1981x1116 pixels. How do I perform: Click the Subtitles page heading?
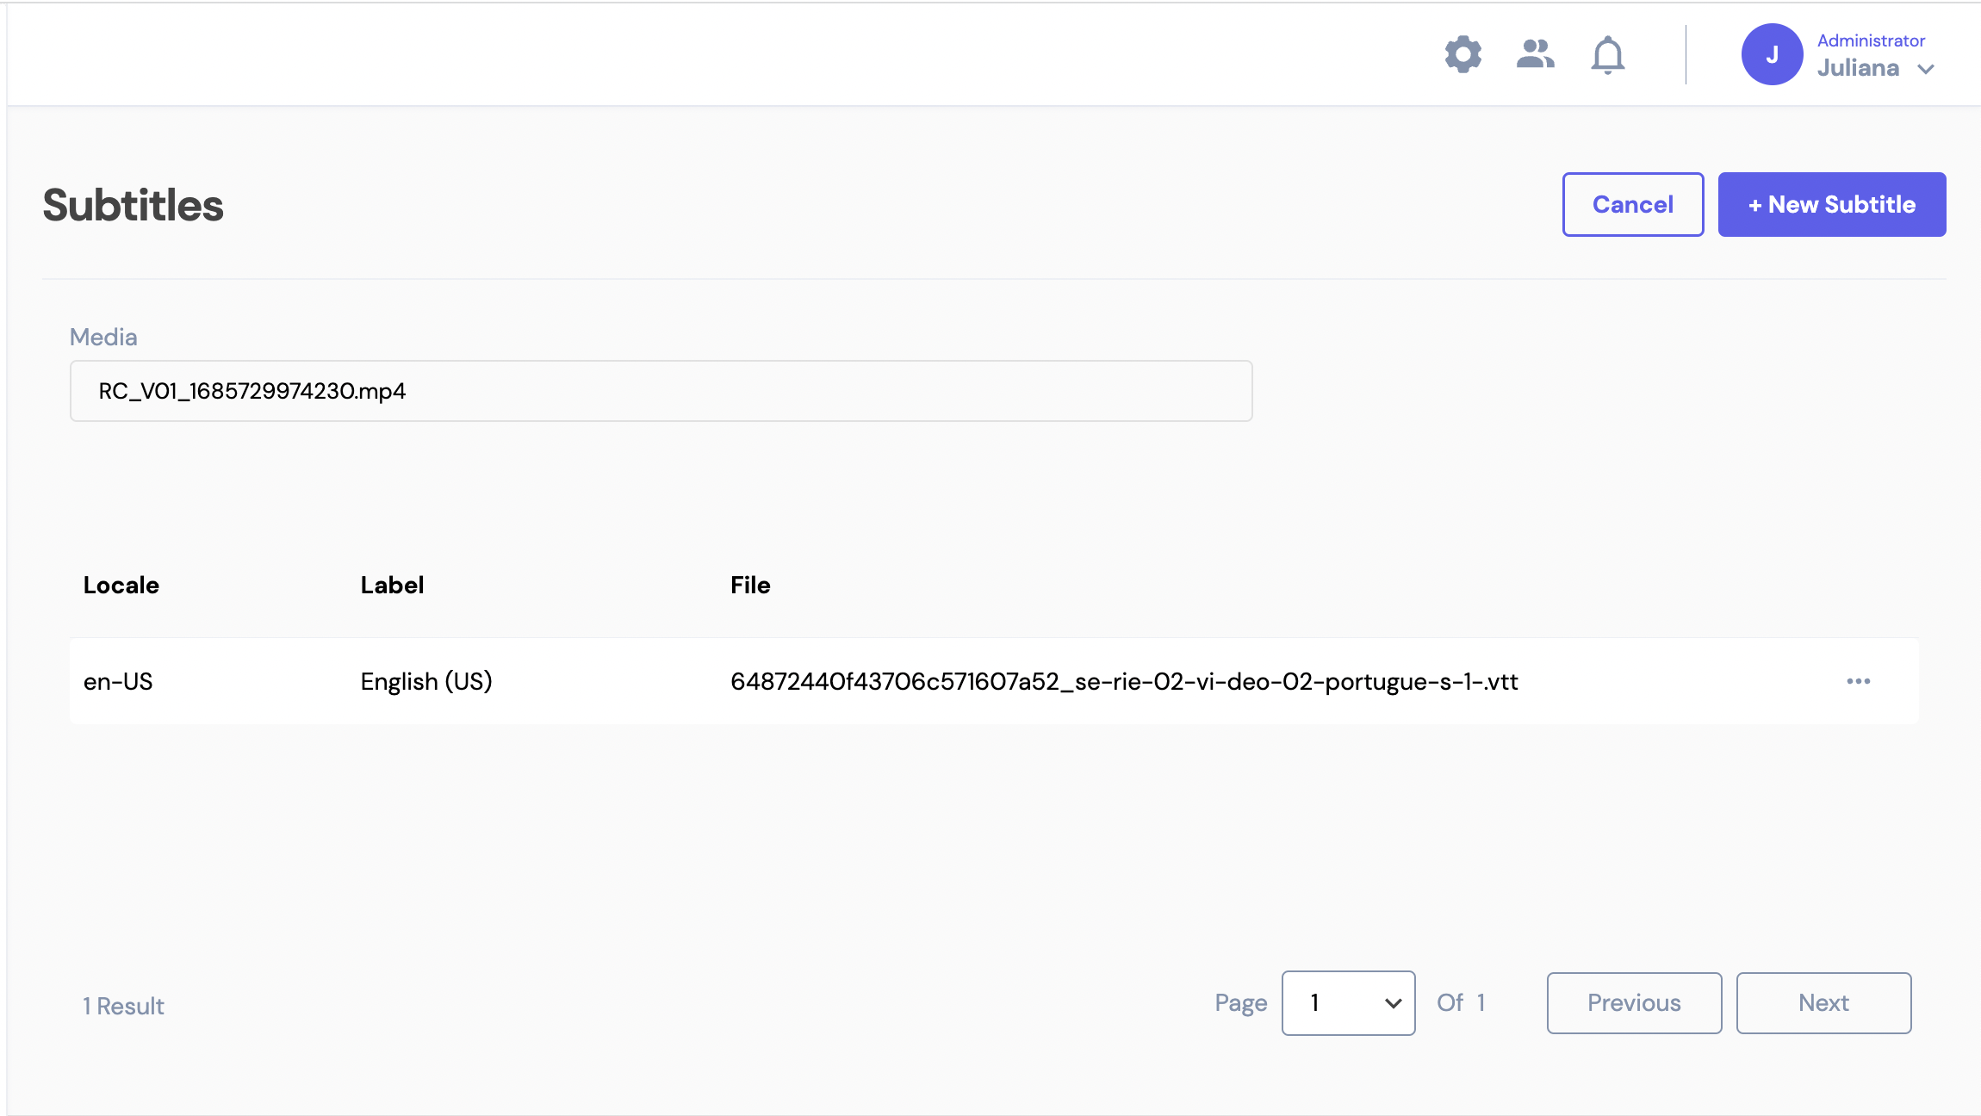tap(131, 204)
